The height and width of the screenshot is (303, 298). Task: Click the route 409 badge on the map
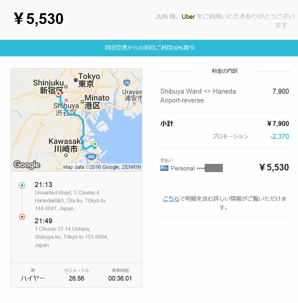(92, 157)
